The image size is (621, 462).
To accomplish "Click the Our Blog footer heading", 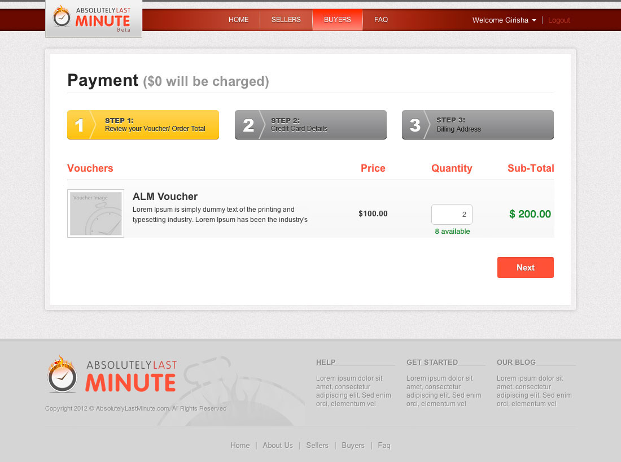I will tap(516, 362).
